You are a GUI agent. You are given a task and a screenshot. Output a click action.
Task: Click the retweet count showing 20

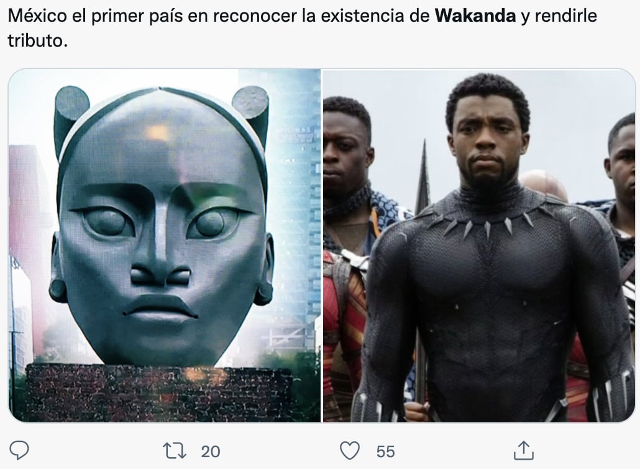[211, 452]
